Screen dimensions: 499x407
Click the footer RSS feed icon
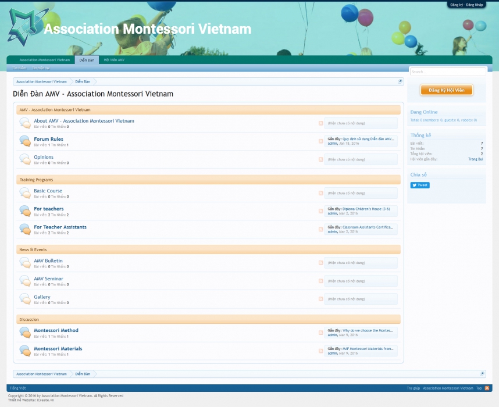(487, 388)
